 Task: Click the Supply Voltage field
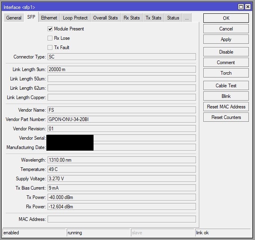pyautogui.click(x=122, y=179)
